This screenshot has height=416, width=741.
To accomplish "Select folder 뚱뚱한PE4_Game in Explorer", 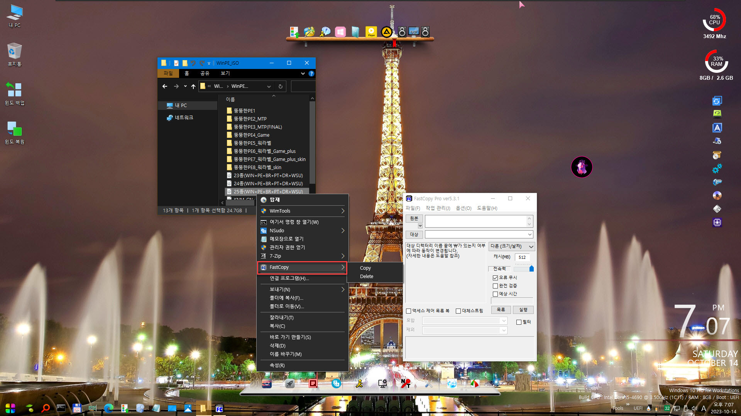I will 251,135.
